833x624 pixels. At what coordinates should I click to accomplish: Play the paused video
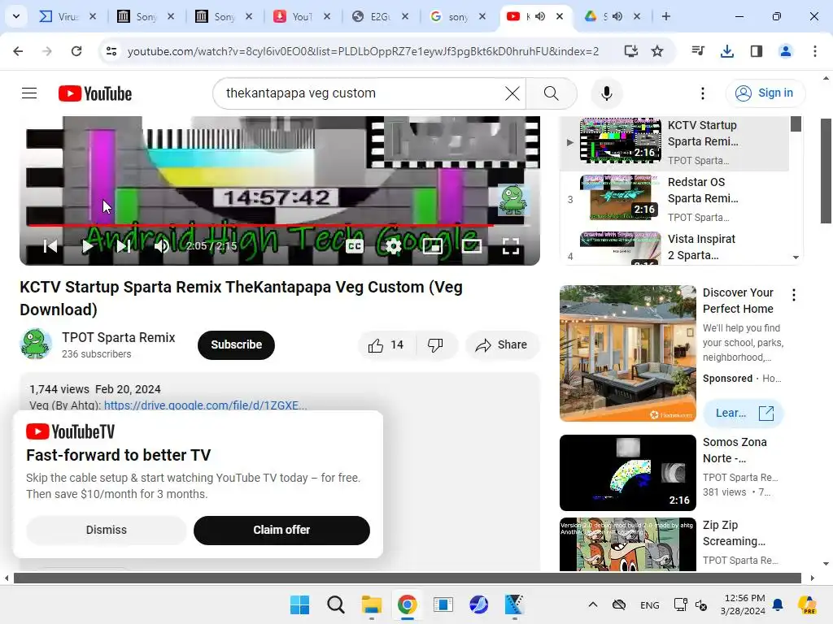[x=88, y=246]
